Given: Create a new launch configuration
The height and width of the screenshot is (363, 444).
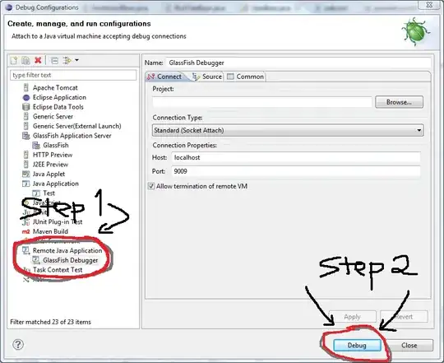Looking at the screenshot, I should 14,60.
